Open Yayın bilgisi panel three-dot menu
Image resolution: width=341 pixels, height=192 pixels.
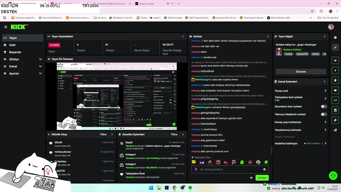tap(324, 37)
